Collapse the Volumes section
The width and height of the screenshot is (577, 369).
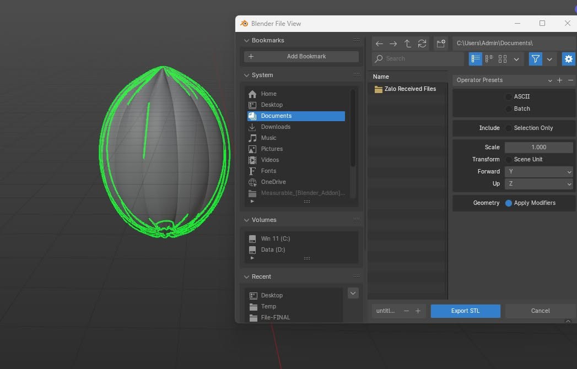[x=246, y=220]
